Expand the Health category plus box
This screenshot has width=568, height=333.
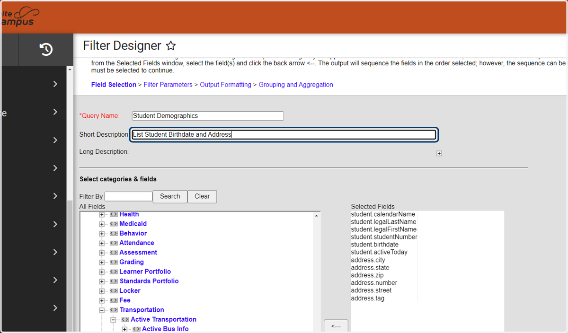tap(102, 215)
